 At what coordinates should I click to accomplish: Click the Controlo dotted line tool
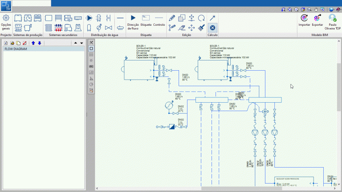(159, 20)
